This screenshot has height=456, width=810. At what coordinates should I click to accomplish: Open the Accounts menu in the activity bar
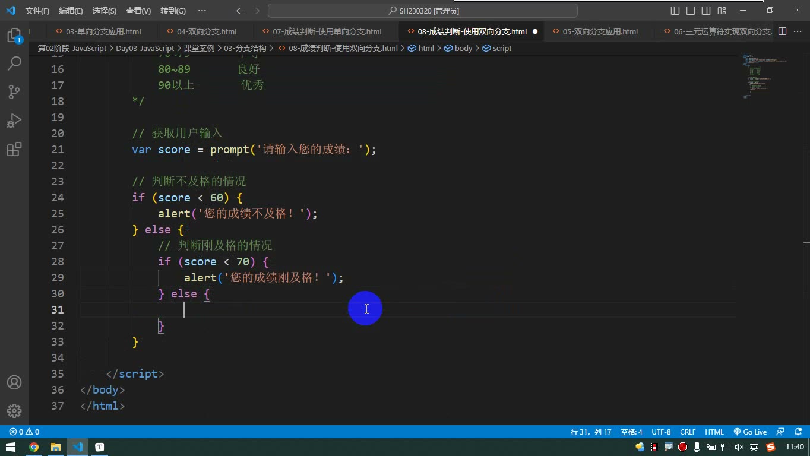point(14,382)
